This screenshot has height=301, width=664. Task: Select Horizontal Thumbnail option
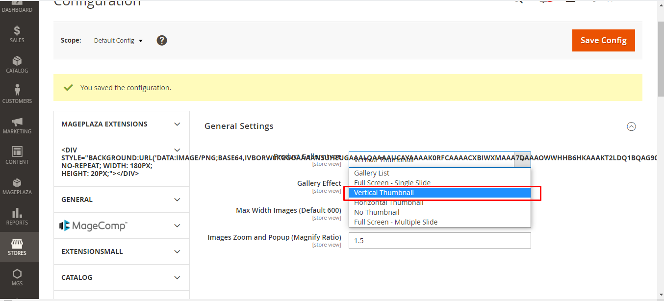(x=439, y=202)
